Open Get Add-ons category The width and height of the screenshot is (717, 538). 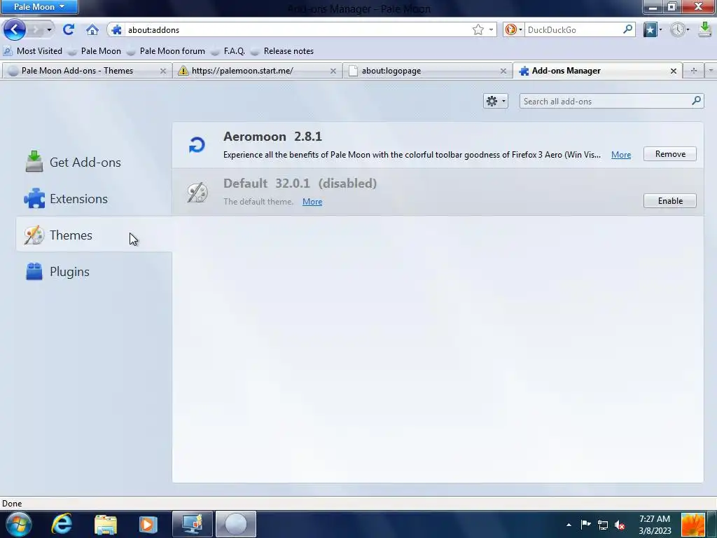coord(94,163)
